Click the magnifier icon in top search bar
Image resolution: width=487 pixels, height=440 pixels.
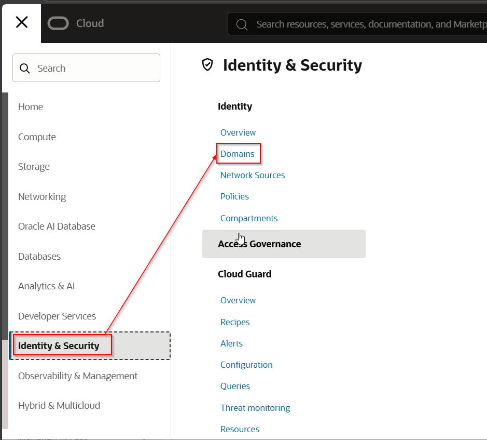pos(242,24)
